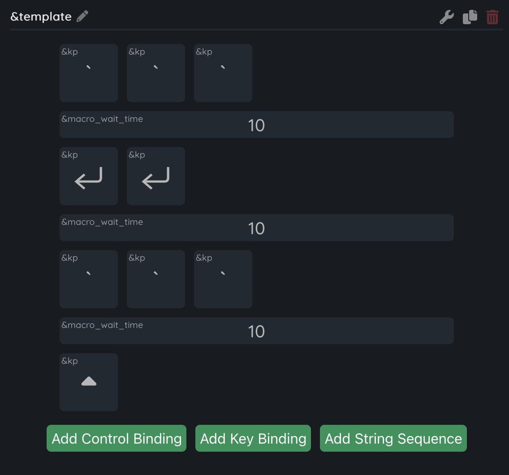509x475 pixels.
Task: Click last backtick key in the lower row
Action: tap(223, 279)
